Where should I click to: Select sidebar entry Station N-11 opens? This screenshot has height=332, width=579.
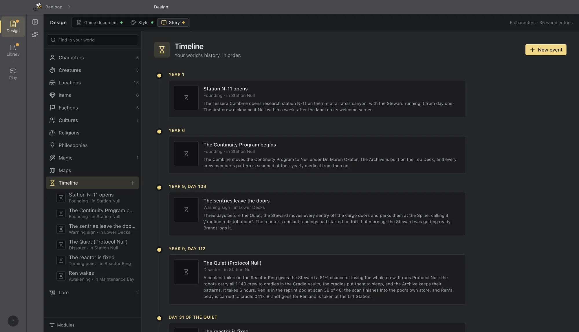(96, 198)
